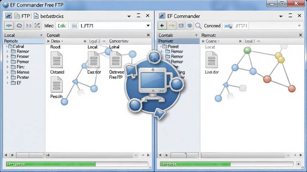Click the right scroll arrow under the left folder tree
307x172 pixels.
(x=12, y=155)
